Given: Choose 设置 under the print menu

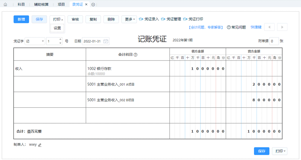Looking at the screenshot, I should pyautogui.click(x=57, y=28).
